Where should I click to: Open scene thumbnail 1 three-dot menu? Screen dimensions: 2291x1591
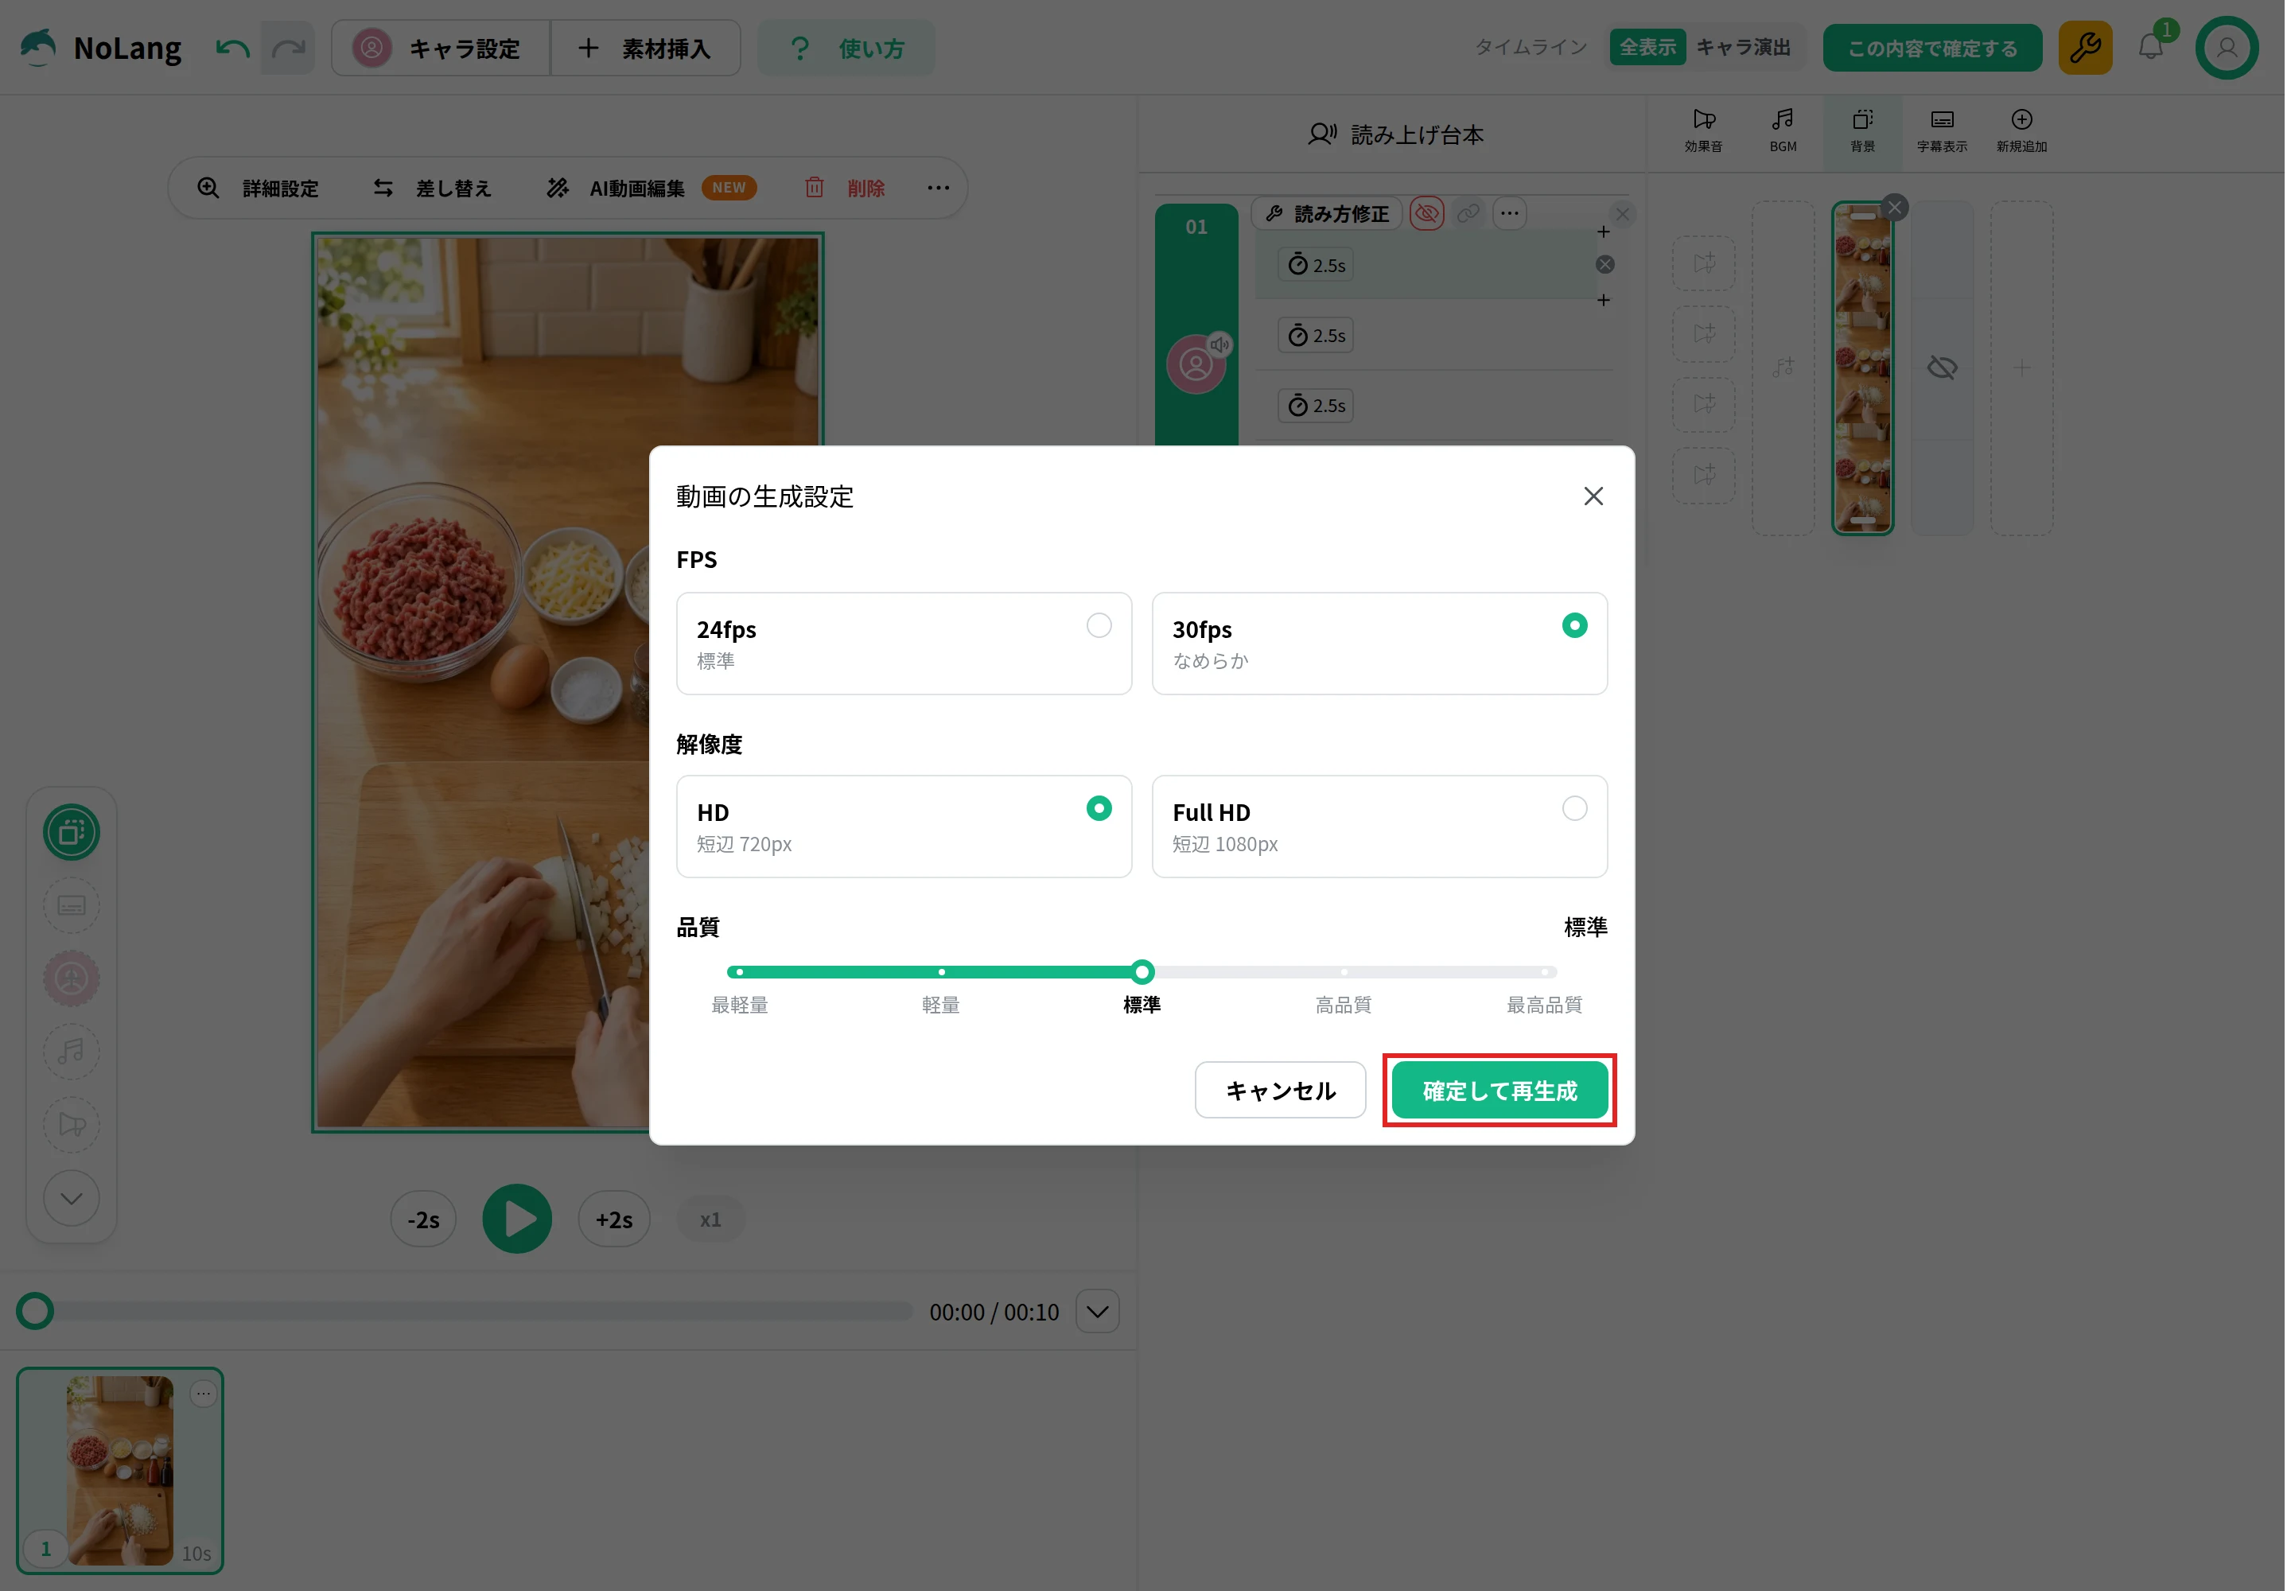(x=204, y=1394)
